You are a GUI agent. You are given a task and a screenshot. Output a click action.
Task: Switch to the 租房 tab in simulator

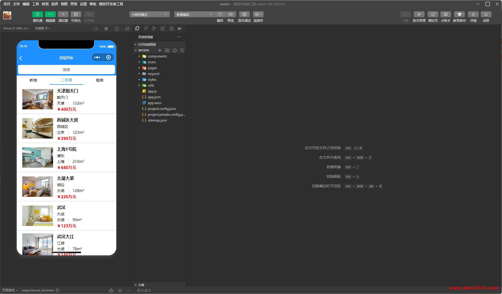100,80
